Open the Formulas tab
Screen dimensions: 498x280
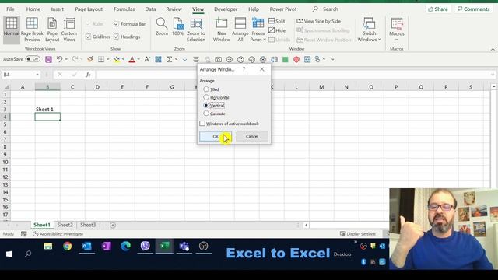pos(124,9)
